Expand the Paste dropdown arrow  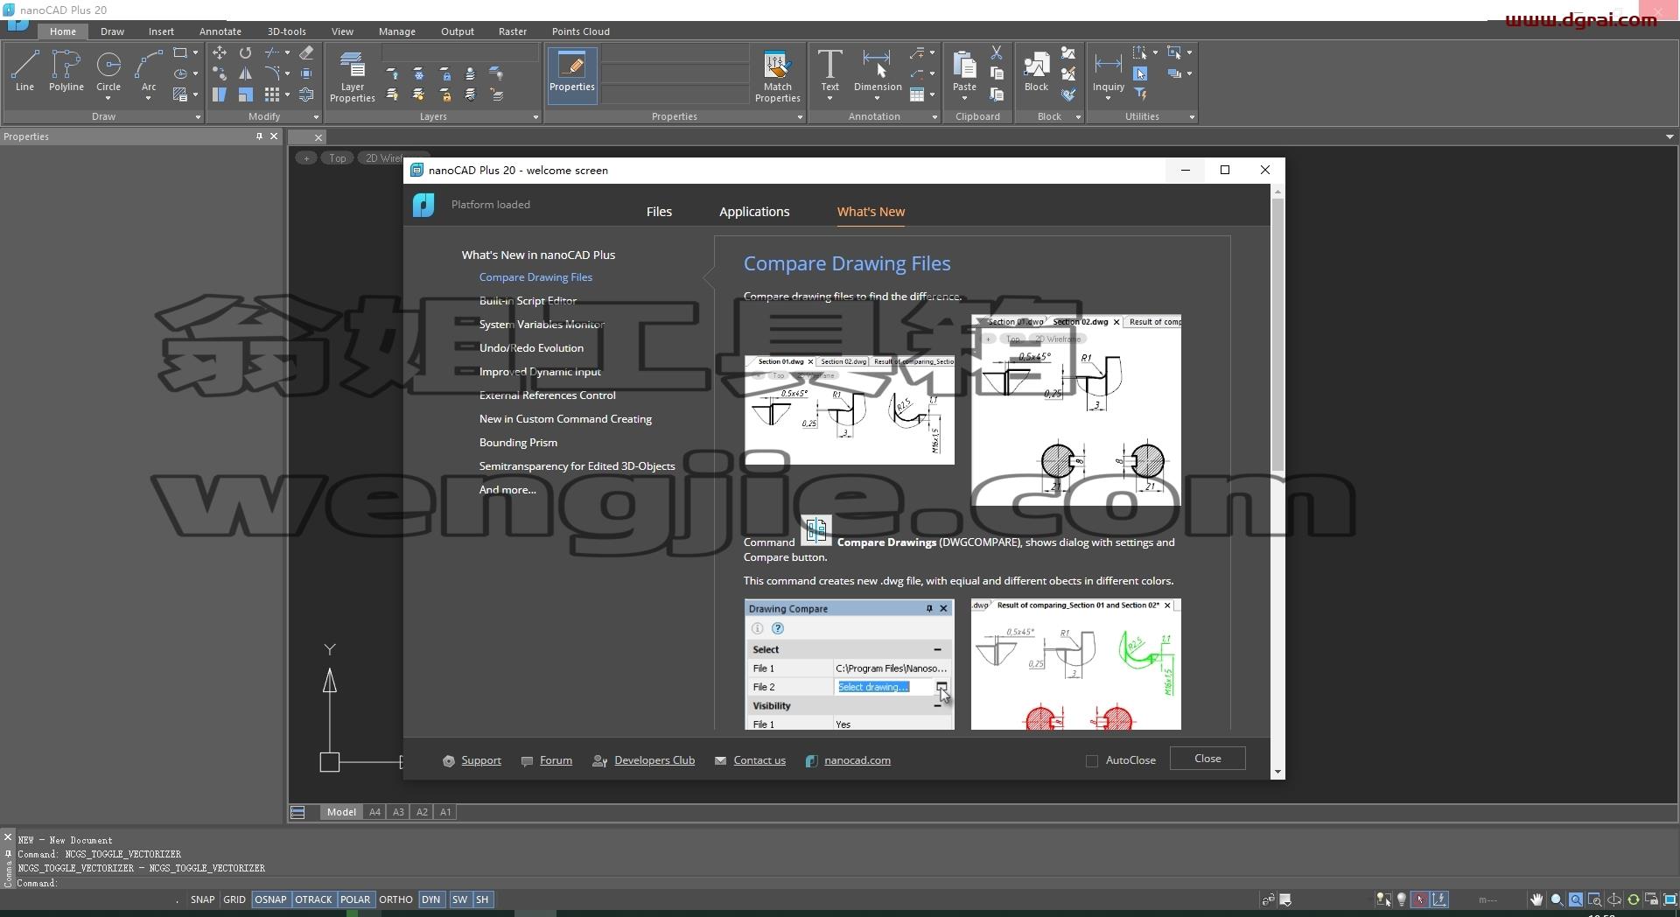[964, 98]
